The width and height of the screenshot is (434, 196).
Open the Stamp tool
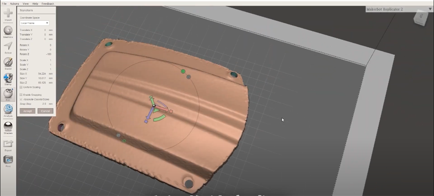tap(8, 79)
